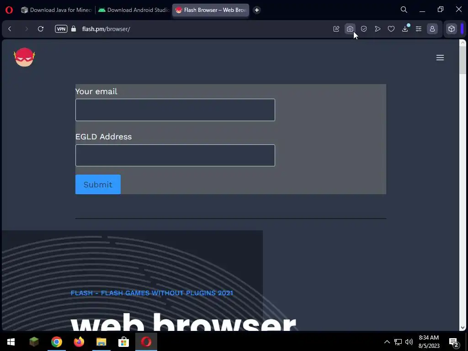Click the 'Your email' label
The height and width of the screenshot is (351, 468).
pyautogui.click(x=96, y=91)
